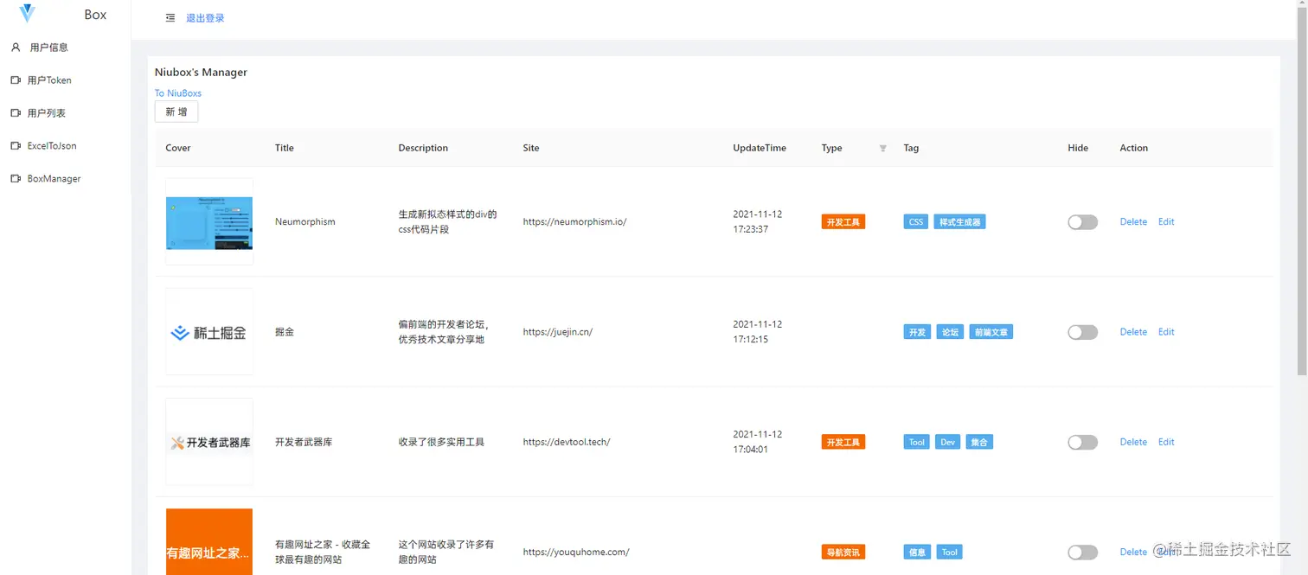Edit the 开发者武器库 entry

[1166, 442]
